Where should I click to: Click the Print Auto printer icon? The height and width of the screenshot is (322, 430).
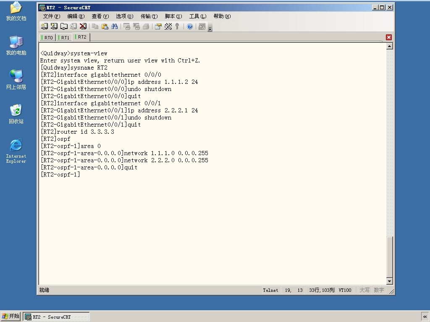pyautogui.click(x=146, y=26)
